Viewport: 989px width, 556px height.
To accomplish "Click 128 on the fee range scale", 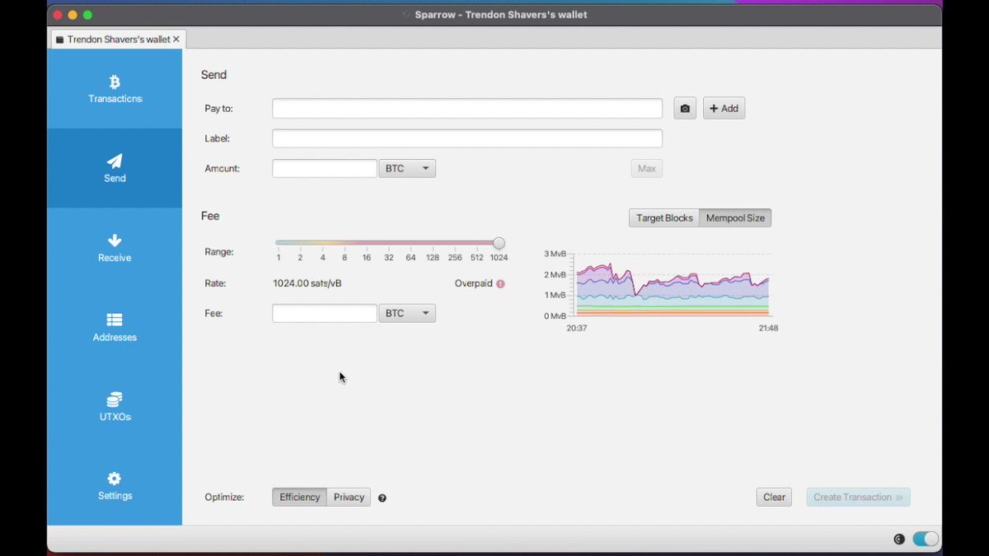I will tap(433, 258).
